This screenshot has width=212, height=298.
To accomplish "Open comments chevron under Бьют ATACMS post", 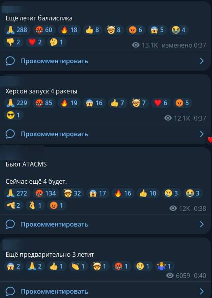I will (x=202, y=224).
